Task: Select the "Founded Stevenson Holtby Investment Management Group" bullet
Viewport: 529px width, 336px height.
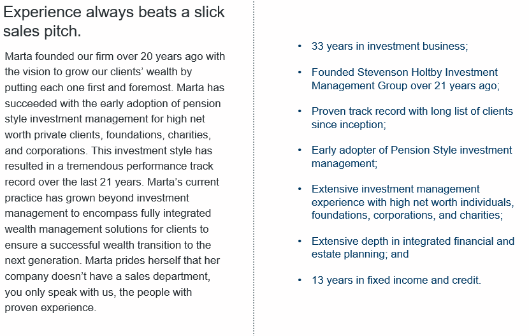Action: [x=405, y=79]
